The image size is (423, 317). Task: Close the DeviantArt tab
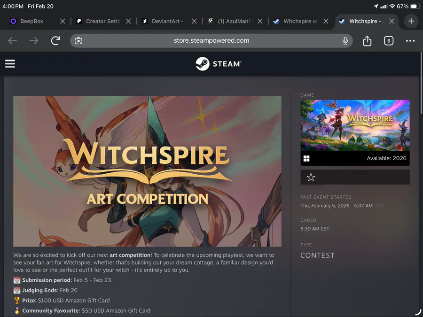tap(194, 21)
